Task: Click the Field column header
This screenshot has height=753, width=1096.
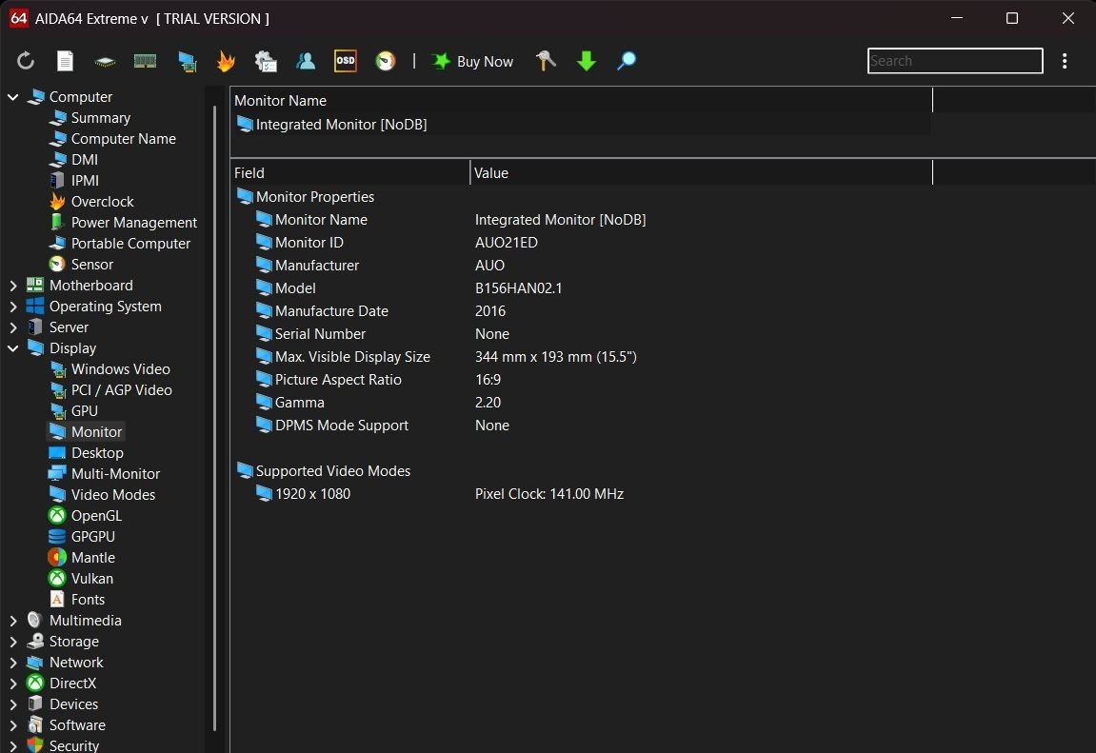Action: (350, 173)
